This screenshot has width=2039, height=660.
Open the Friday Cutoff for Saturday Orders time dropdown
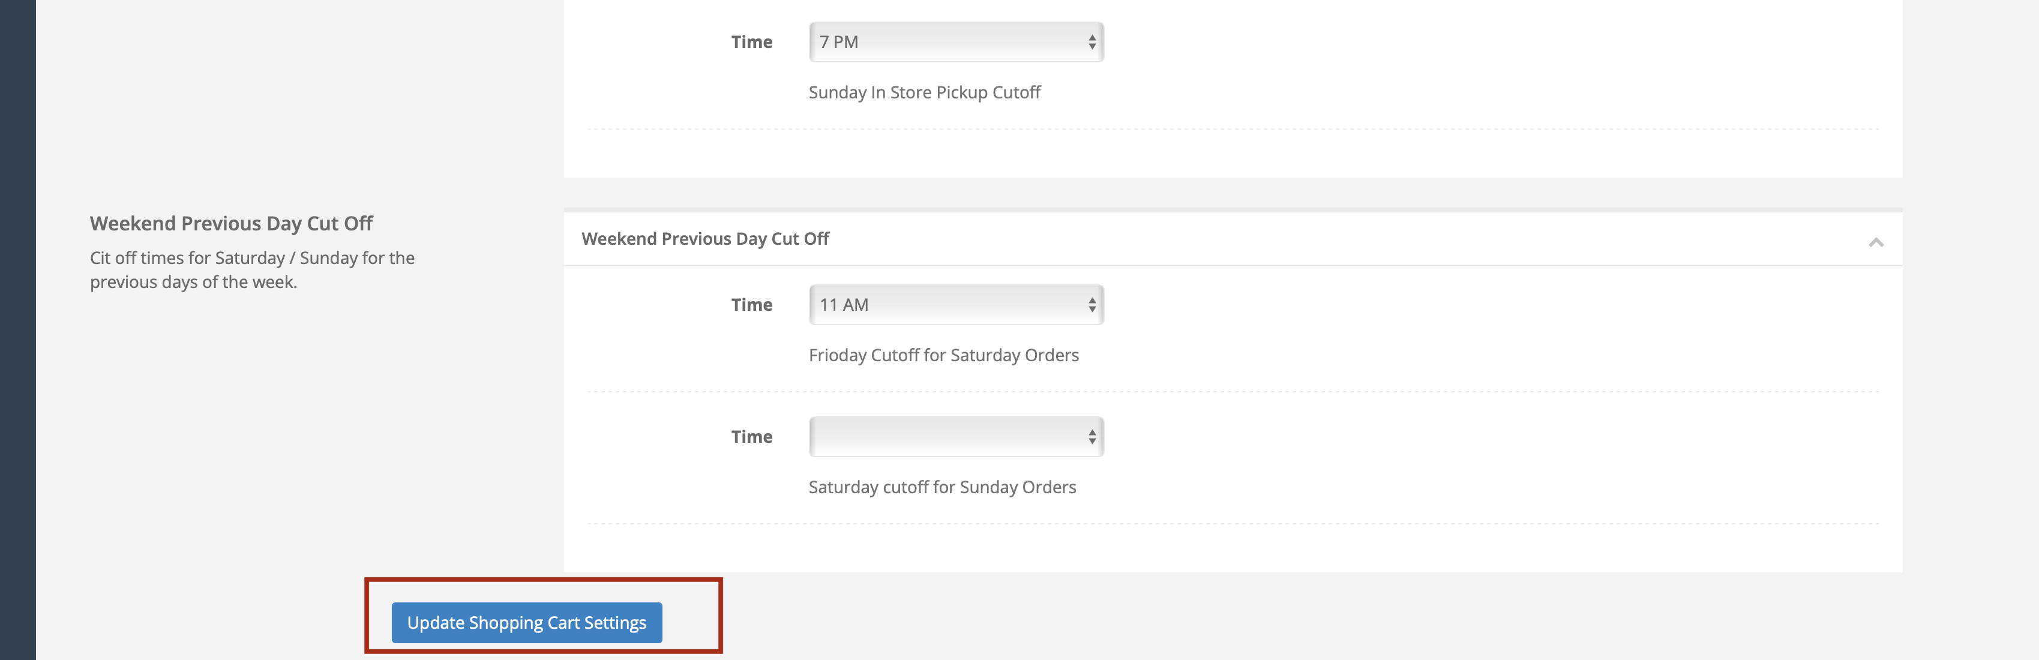[956, 305]
